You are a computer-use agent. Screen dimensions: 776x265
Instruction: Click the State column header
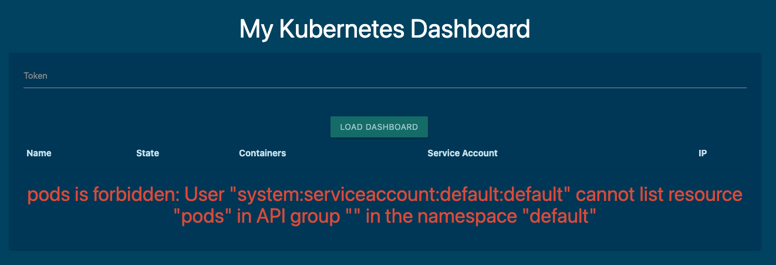click(x=147, y=153)
